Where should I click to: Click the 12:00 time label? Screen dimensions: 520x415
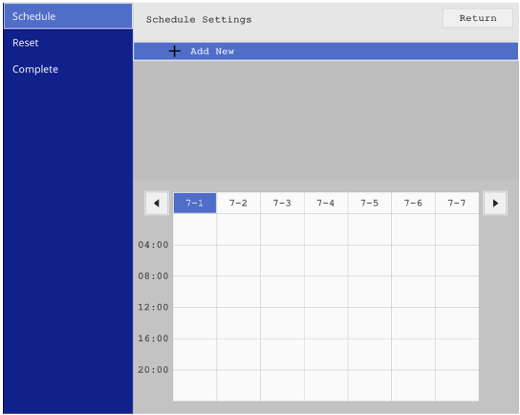tap(153, 307)
